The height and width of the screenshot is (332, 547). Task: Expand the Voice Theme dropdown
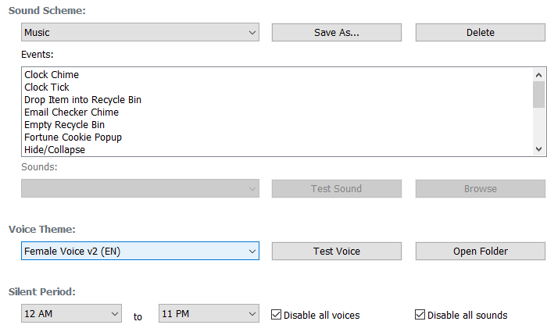pyautogui.click(x=140, y=251)
